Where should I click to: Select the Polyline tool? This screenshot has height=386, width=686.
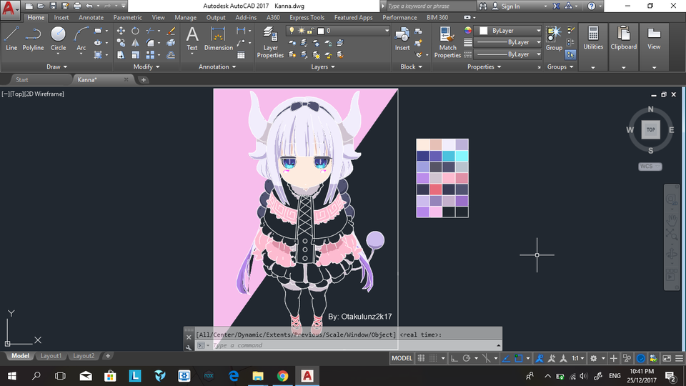point(34,38)
